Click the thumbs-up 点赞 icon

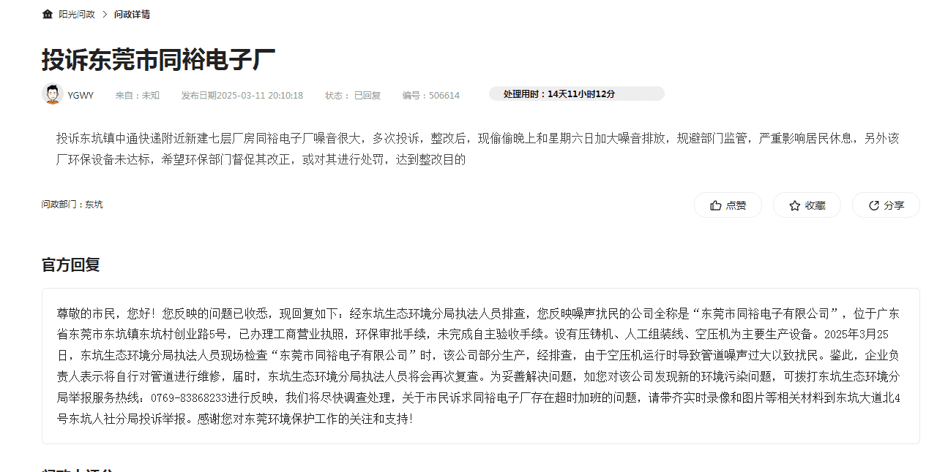(x=716, y=205)
